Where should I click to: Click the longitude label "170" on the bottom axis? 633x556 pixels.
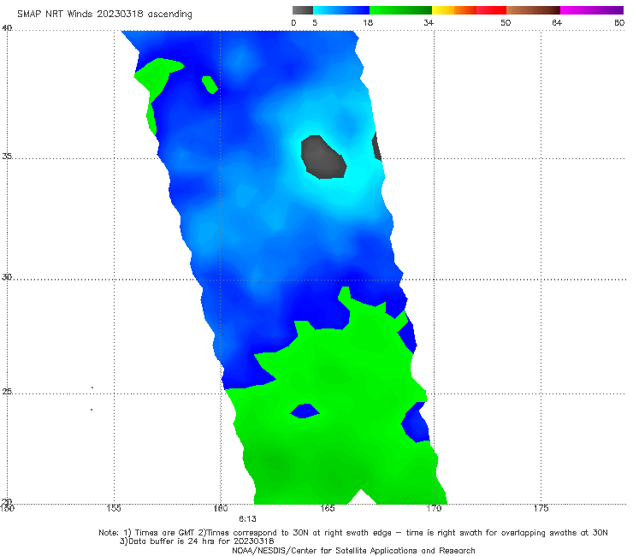click(x=434, y=508)
